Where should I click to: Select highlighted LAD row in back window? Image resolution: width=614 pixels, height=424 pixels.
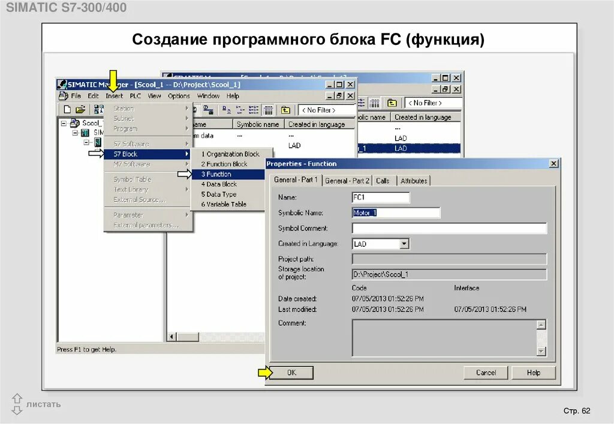(x=409, y=149)
